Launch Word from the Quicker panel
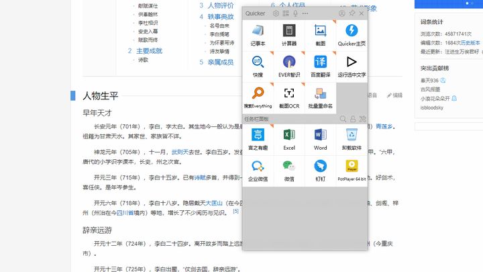The image size is (483, 272). [x=321, y=140]
